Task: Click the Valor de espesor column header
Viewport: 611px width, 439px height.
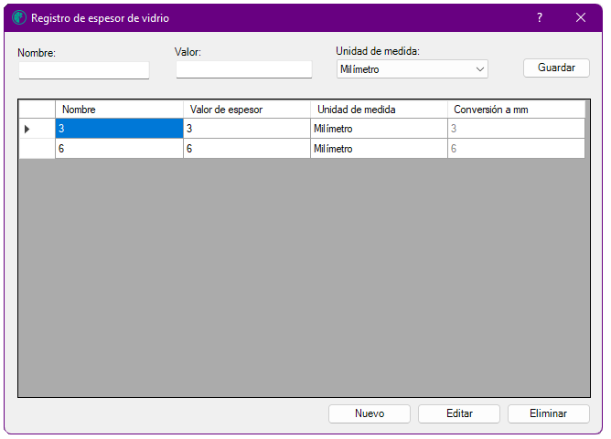Action: tap(246, 110)
